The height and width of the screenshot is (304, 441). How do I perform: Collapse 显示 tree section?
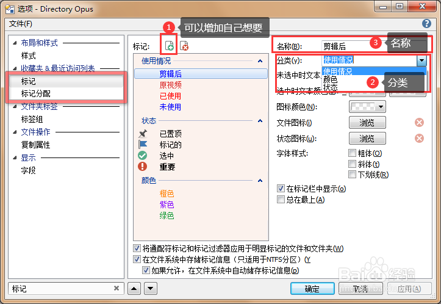[x=15, y=157]
